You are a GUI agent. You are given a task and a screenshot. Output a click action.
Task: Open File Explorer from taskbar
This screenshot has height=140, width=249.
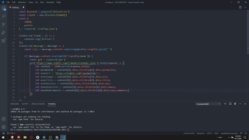(x=25, y=137)
